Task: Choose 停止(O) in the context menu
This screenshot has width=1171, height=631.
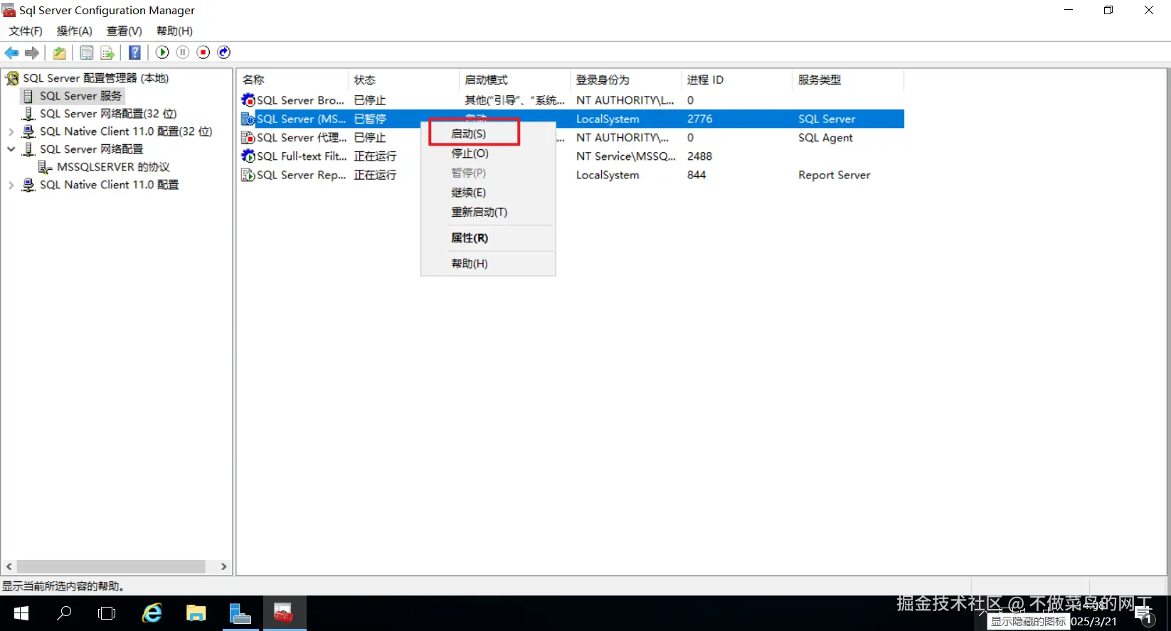Action: [x=470, y=153]
